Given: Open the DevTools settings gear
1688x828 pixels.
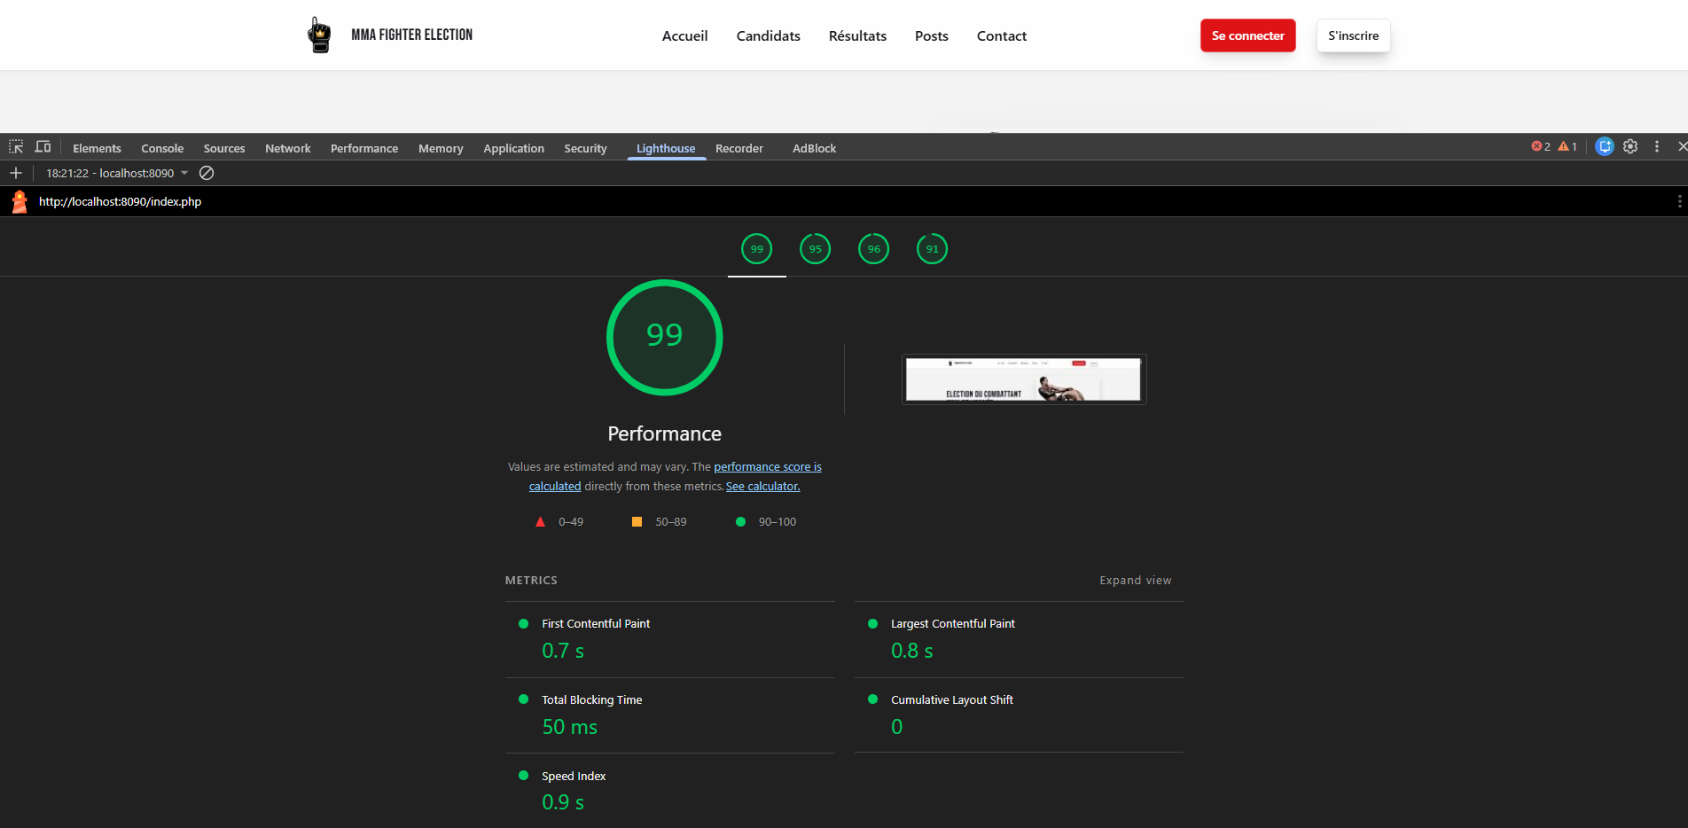Looking at the screenshot, I should 1630,147.
